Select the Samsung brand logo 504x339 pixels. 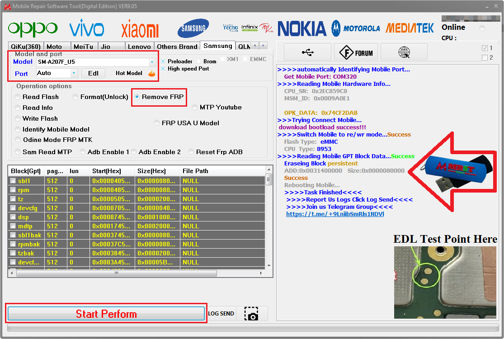pos(193,28)
